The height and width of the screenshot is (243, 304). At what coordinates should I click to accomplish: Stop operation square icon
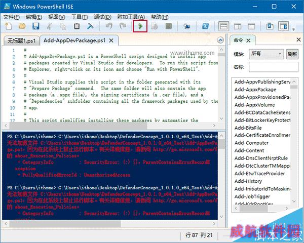169,26
